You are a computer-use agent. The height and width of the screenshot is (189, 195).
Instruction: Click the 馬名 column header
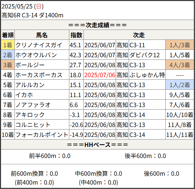(x=42, y=35)
